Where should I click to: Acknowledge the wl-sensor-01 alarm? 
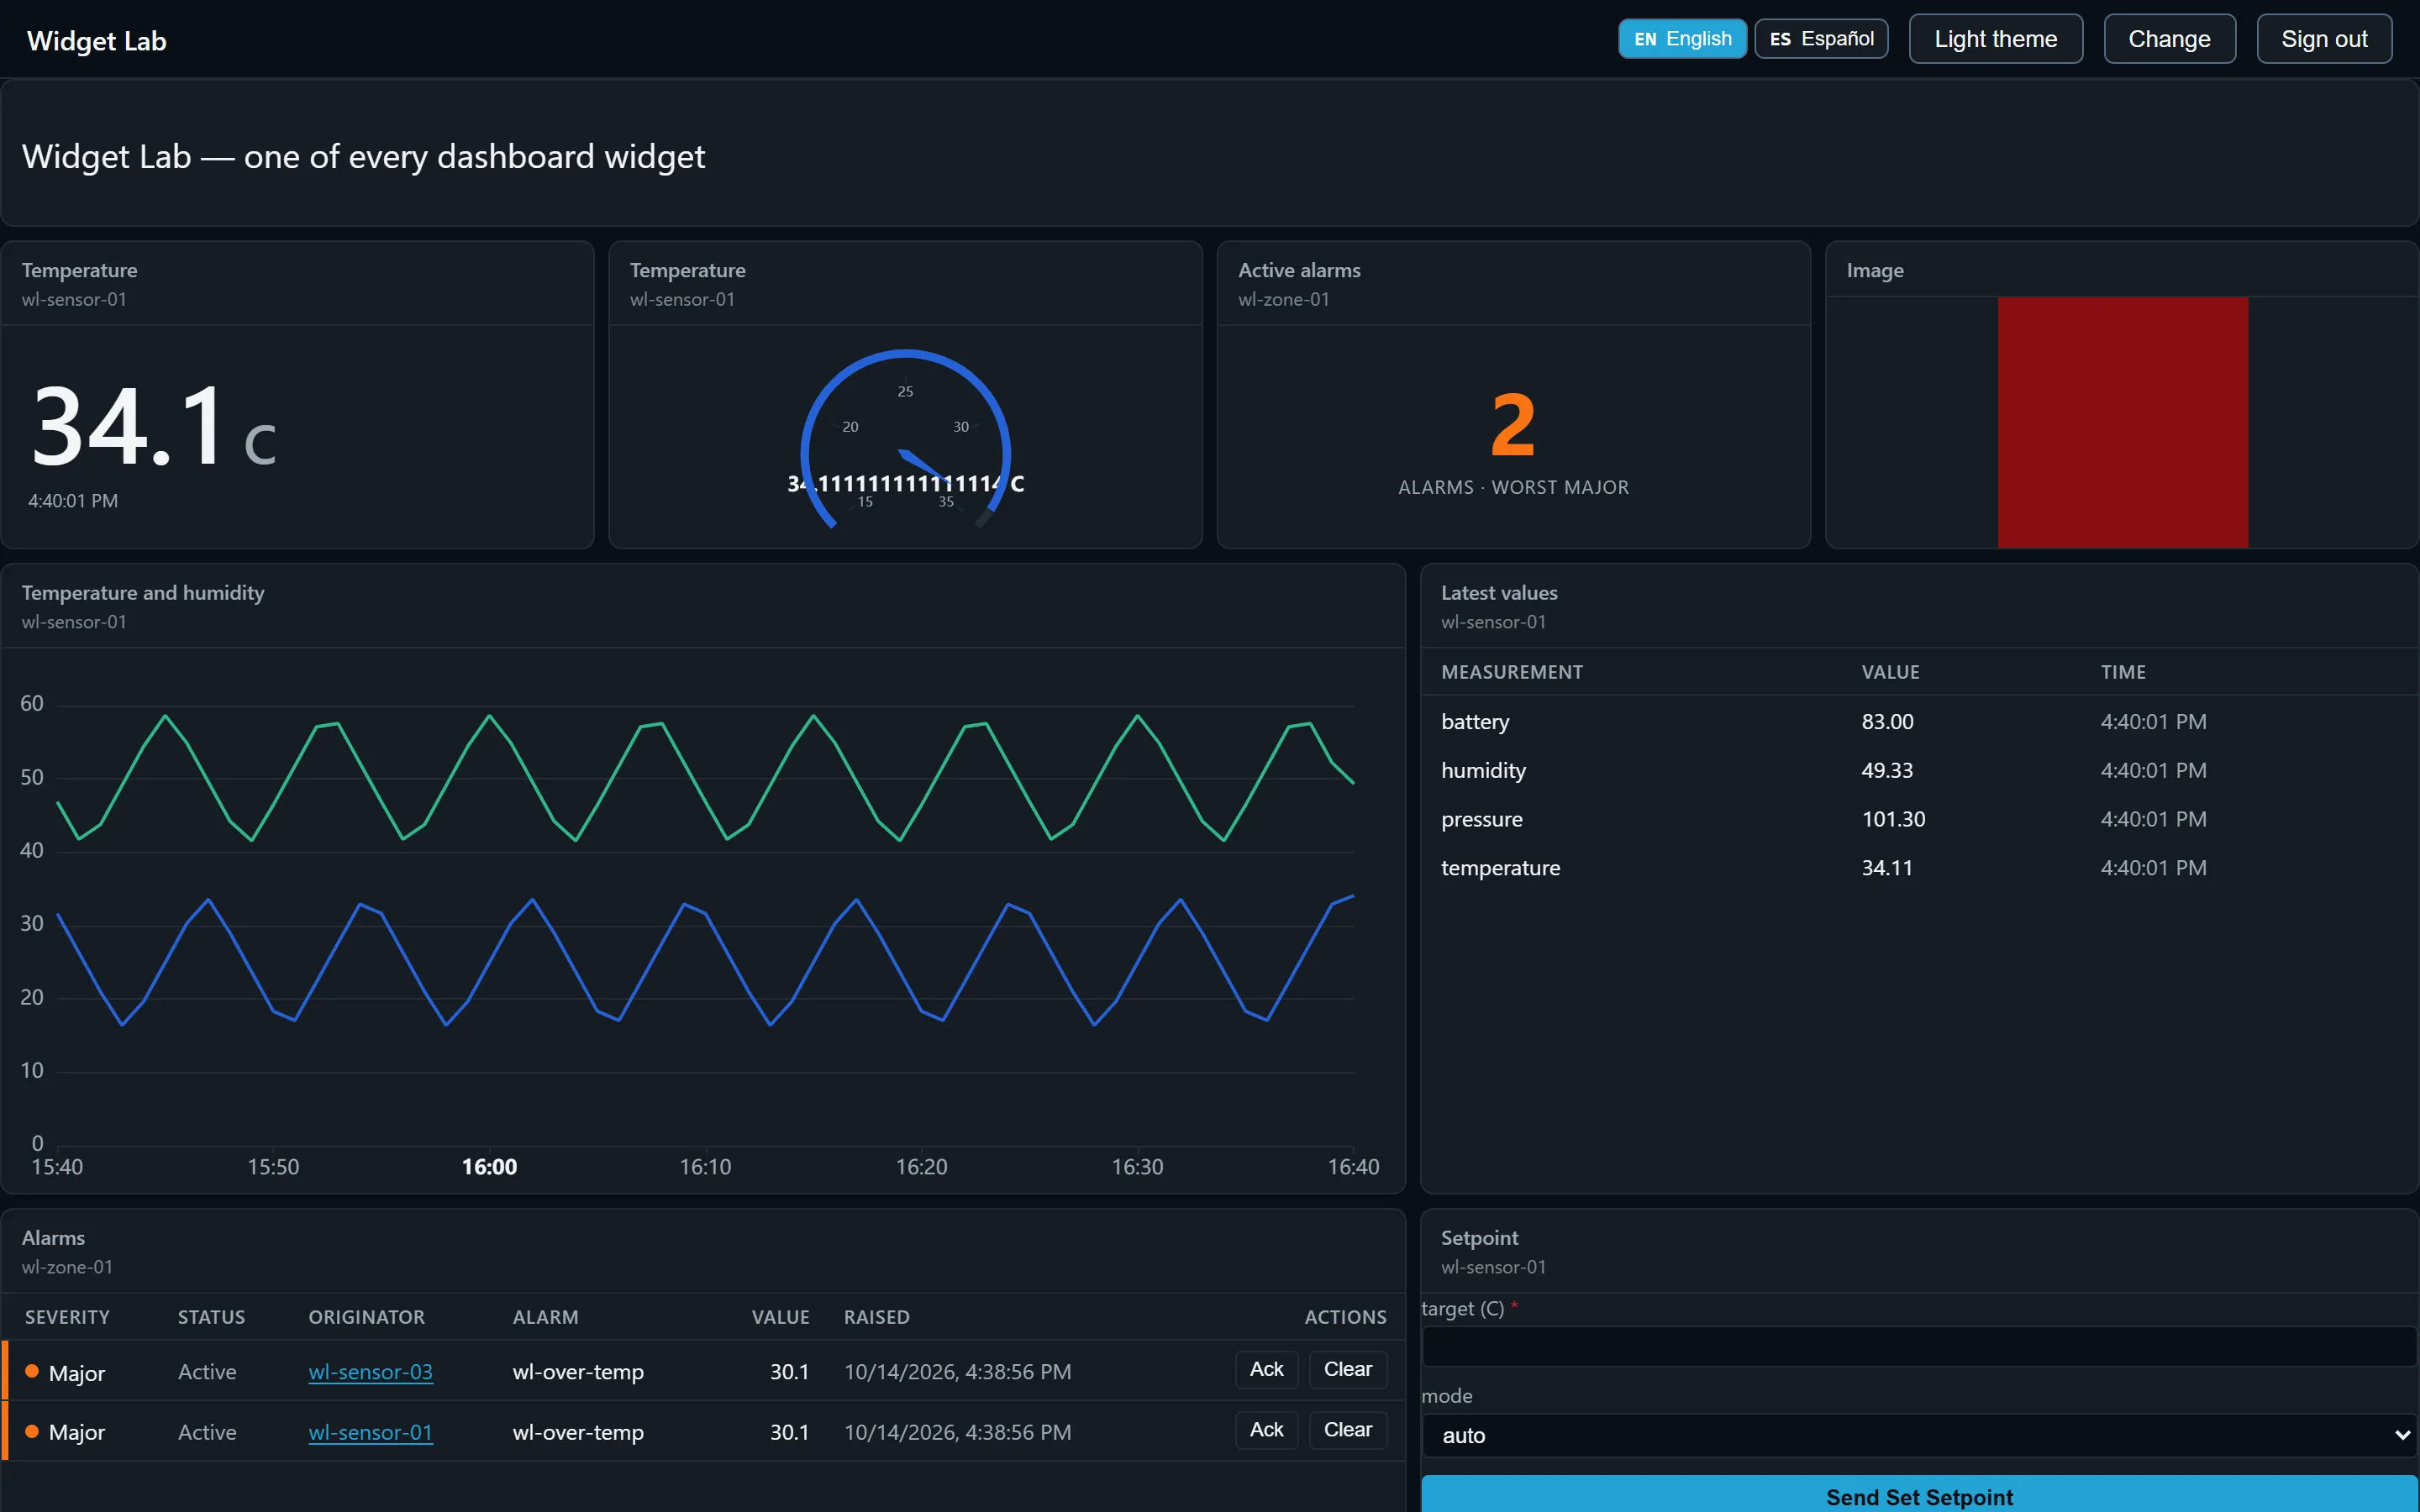(1266, 1430)
